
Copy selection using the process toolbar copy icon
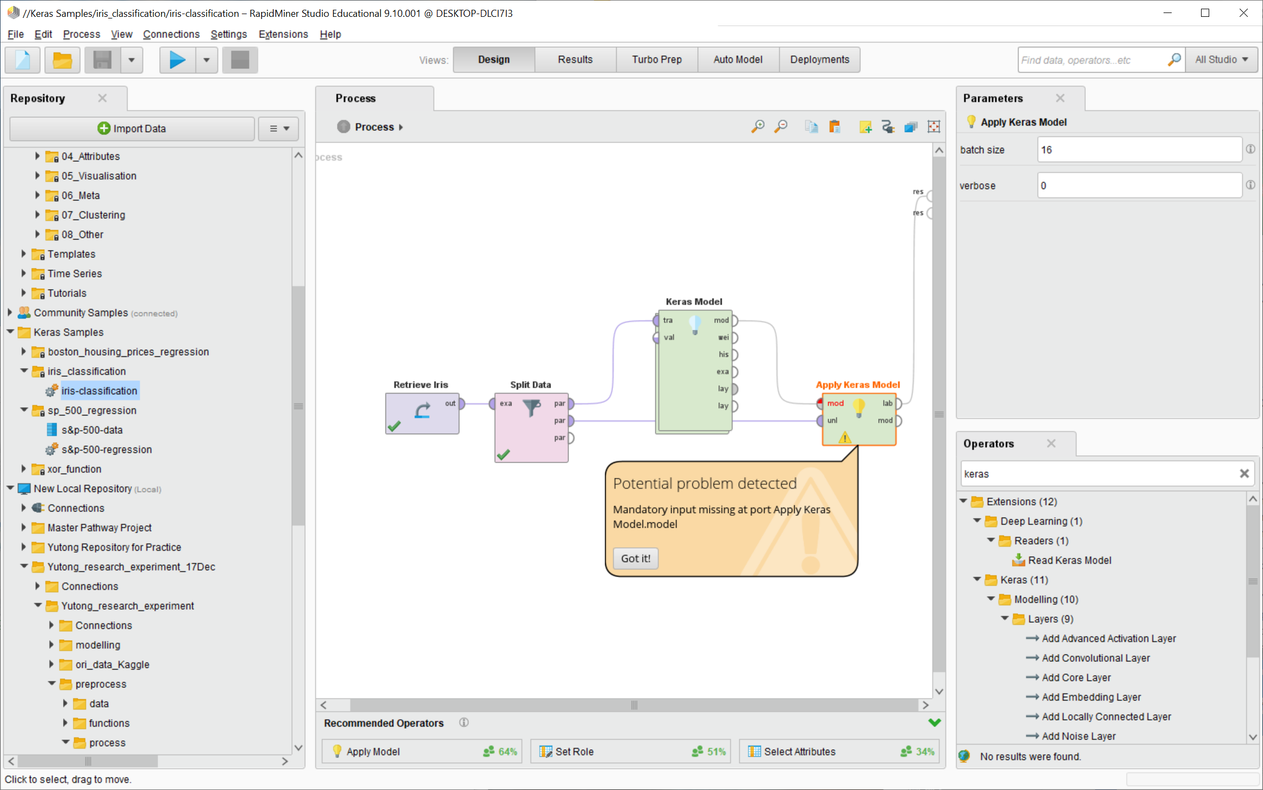(811, 127)
